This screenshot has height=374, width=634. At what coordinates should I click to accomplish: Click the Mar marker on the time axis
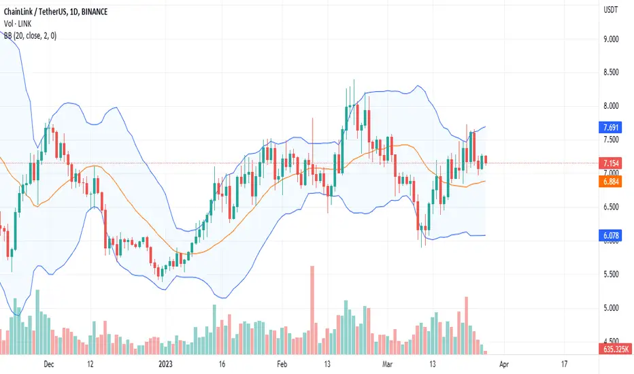pos(387,364)
